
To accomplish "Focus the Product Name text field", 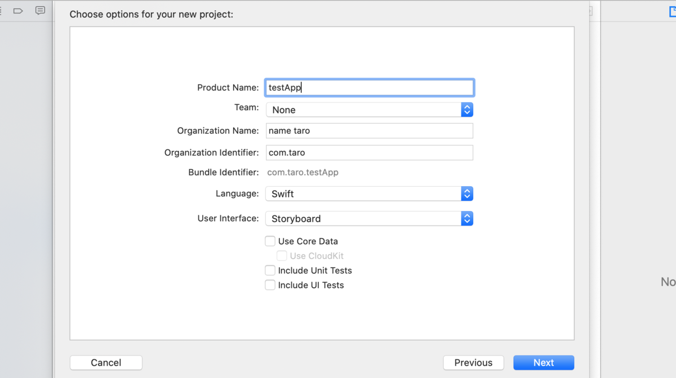I will click(x=369, y=88).
